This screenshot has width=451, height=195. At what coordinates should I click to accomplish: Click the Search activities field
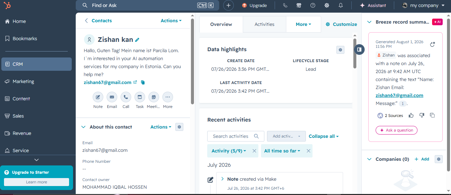pyautogui.click(x=236, y=136)
